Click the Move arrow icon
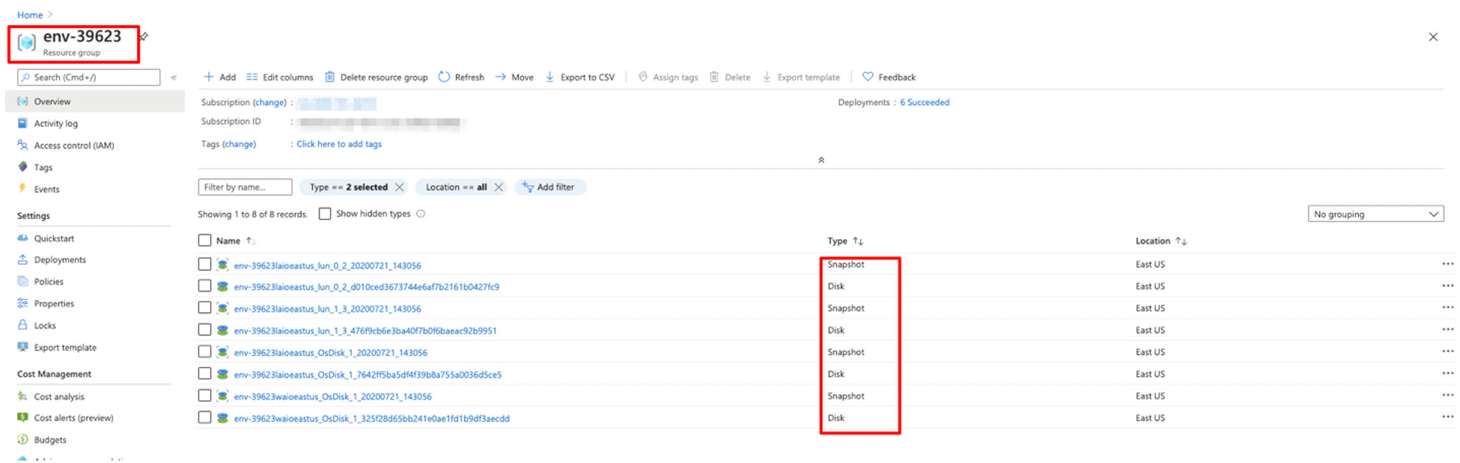 coord(501,77)
